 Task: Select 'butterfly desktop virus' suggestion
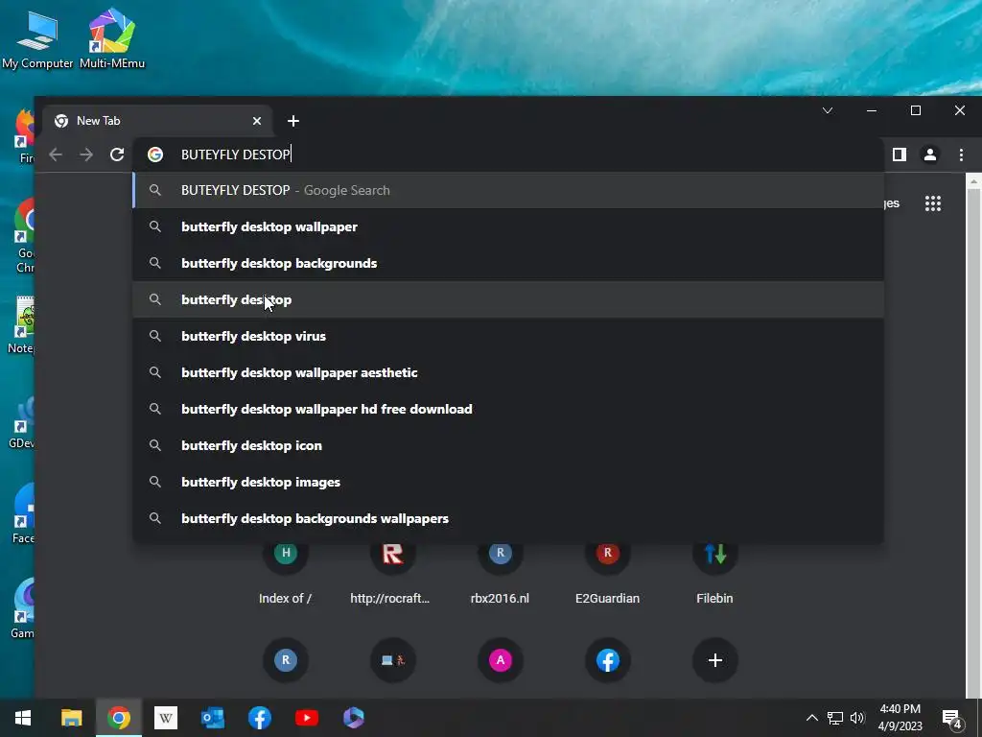(508, 336)
